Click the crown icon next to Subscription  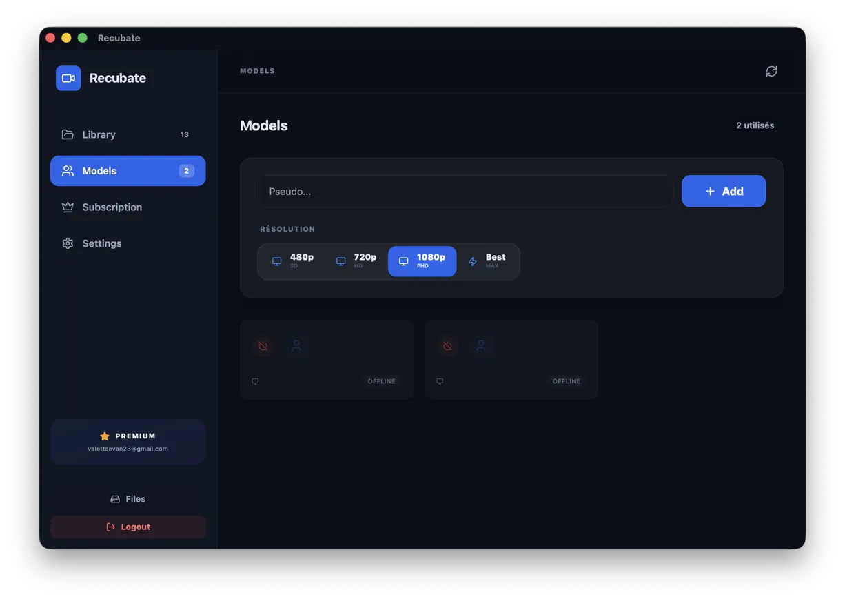click(68, 207)
